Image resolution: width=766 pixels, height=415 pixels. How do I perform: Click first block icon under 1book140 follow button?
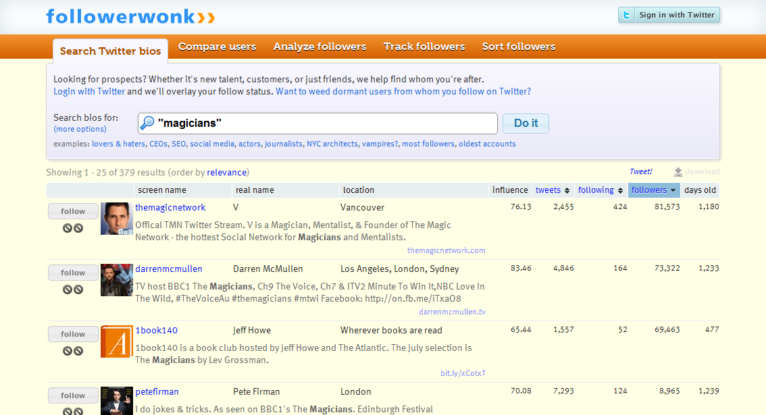(68, 351)
